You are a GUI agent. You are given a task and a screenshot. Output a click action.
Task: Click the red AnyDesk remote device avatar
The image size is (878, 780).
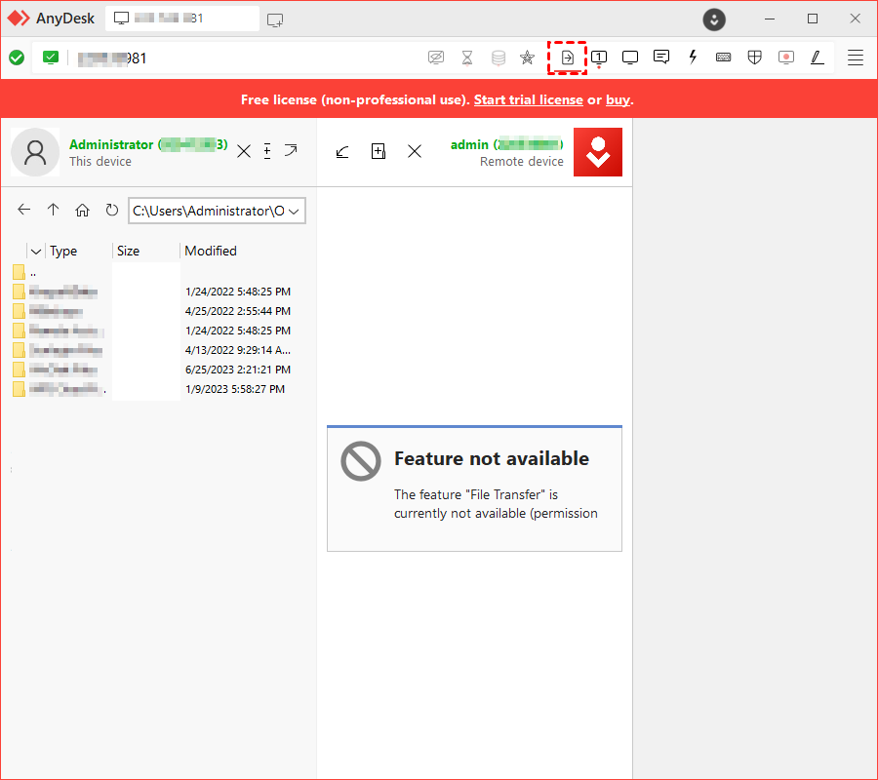pyautogui.click(x=597, y=152)
